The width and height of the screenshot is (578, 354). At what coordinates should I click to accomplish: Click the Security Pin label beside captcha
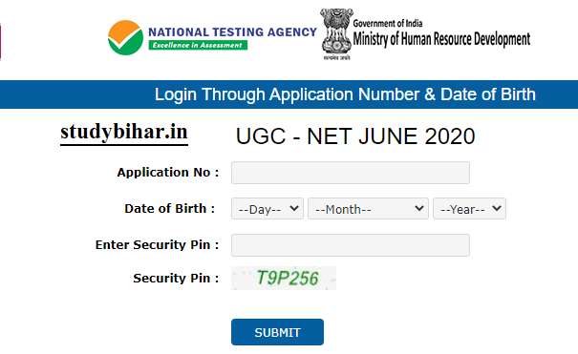point(176,279)
